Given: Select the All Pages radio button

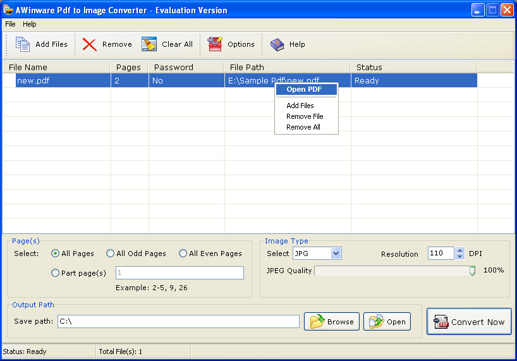Looking at the screenshot, I should coord(55,253).
